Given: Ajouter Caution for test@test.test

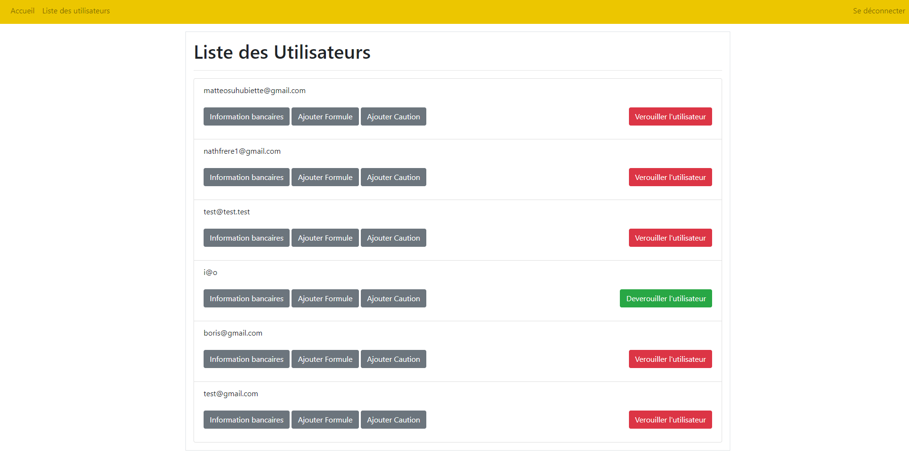Looking at the screenshot, I should [x=393, y=238].
